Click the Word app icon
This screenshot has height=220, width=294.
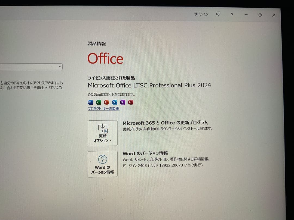click(90, 102)
